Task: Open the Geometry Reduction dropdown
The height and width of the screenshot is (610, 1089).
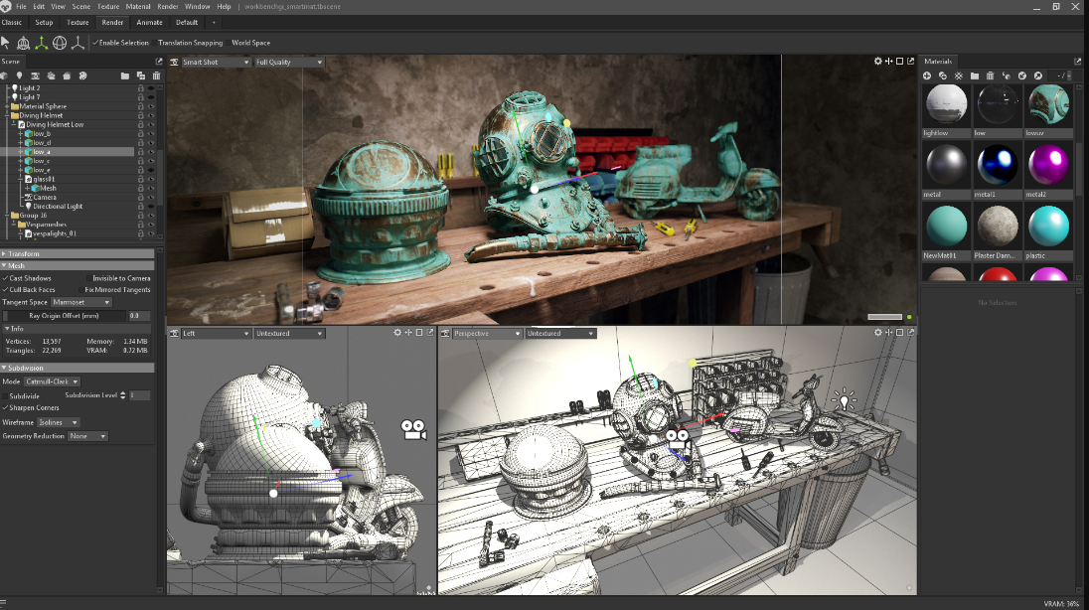Action: [x=87, y=436]
